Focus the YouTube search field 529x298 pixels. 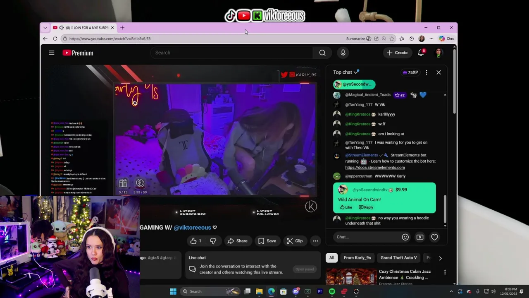[231, 53]
